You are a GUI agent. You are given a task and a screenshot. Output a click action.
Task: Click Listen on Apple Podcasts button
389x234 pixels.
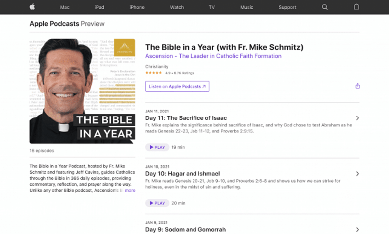click(x=177, y=87)
